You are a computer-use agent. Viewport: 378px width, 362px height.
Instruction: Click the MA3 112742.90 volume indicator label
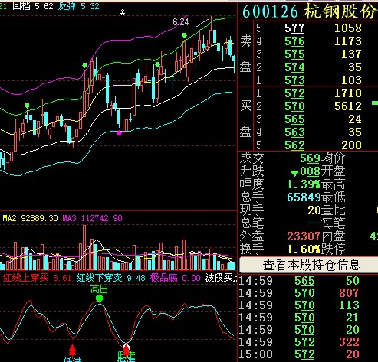(x=93, y=218)
